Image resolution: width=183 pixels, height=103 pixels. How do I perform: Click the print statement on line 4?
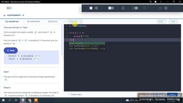click(x=81, y=36)
